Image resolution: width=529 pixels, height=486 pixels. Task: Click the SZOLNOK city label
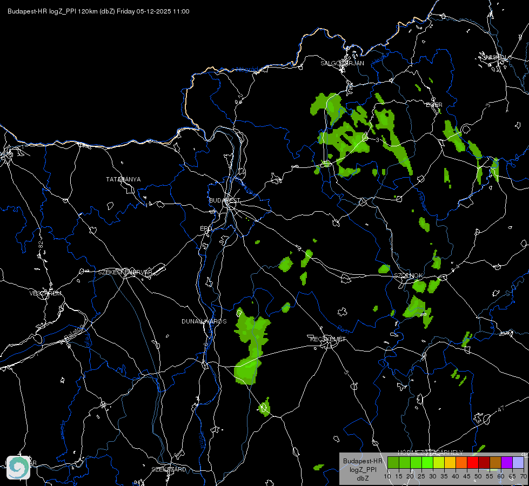point(408,275)
